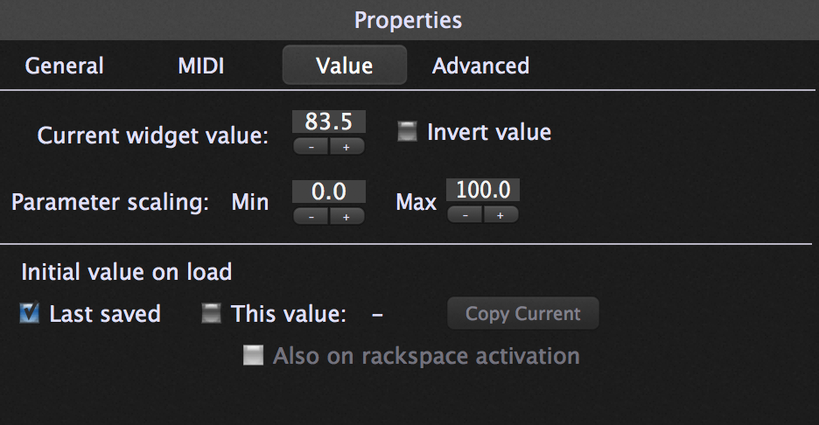Click the current widget value field 83.5
The width and height of the screenshot is (819, 425).
coord(328,122)
